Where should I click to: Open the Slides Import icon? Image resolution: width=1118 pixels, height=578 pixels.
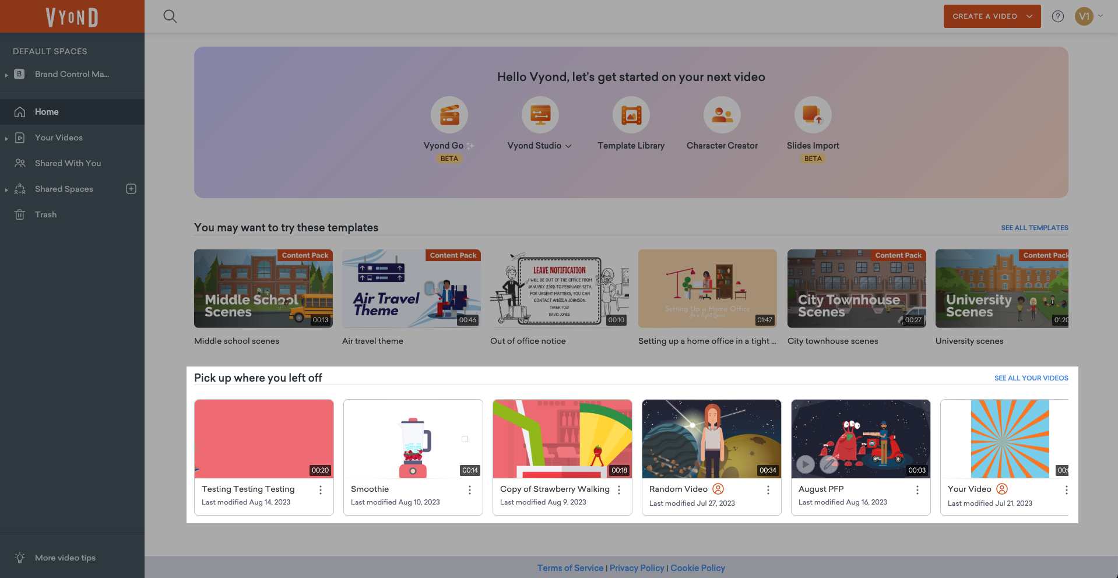coord(813,115)
